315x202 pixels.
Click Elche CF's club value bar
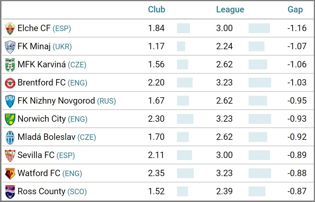point(183,28)
